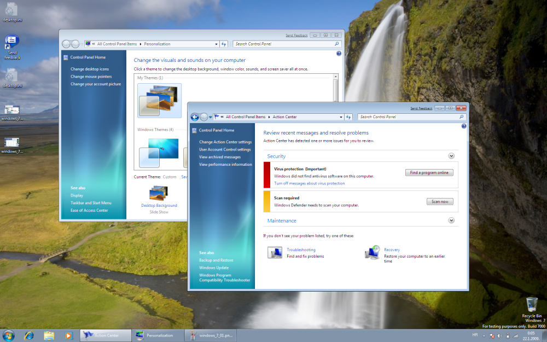Click Change desktop icons link
547x342 pixels.
[90, 69]
